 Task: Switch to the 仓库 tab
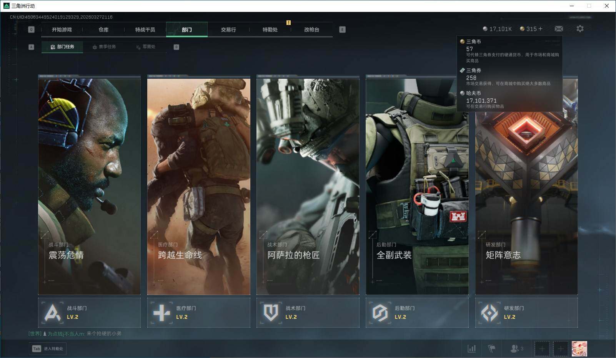point(103,30)
